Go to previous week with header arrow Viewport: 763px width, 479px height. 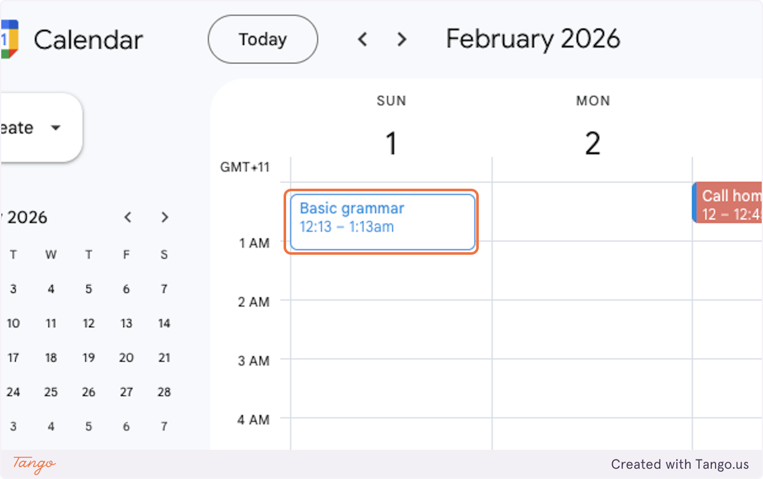[x=362, y=40]
